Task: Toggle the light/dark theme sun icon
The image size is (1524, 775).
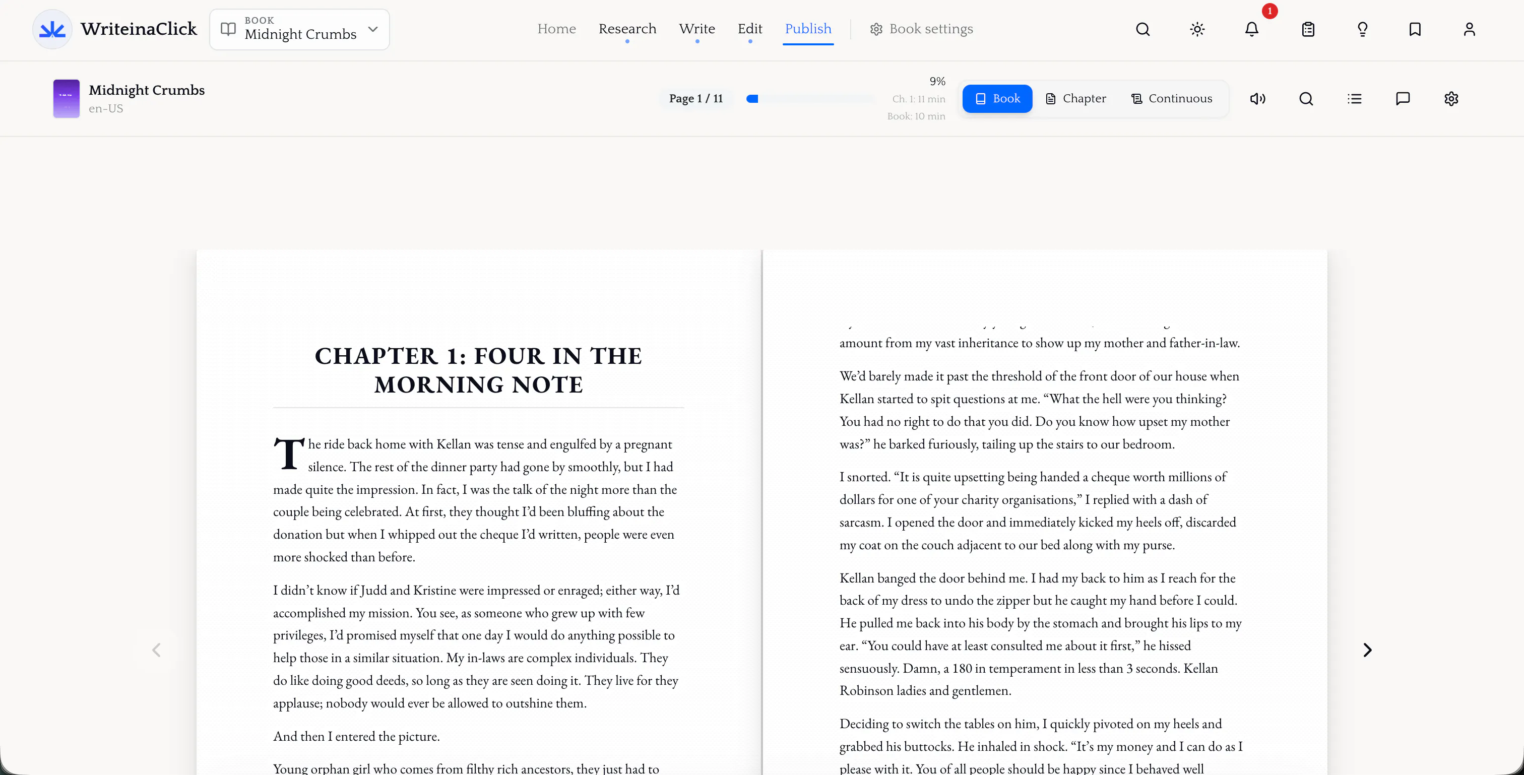Action: (1197, 29)
